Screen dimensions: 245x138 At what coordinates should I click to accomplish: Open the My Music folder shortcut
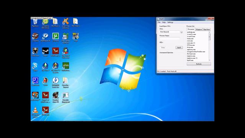pos(56,23)
